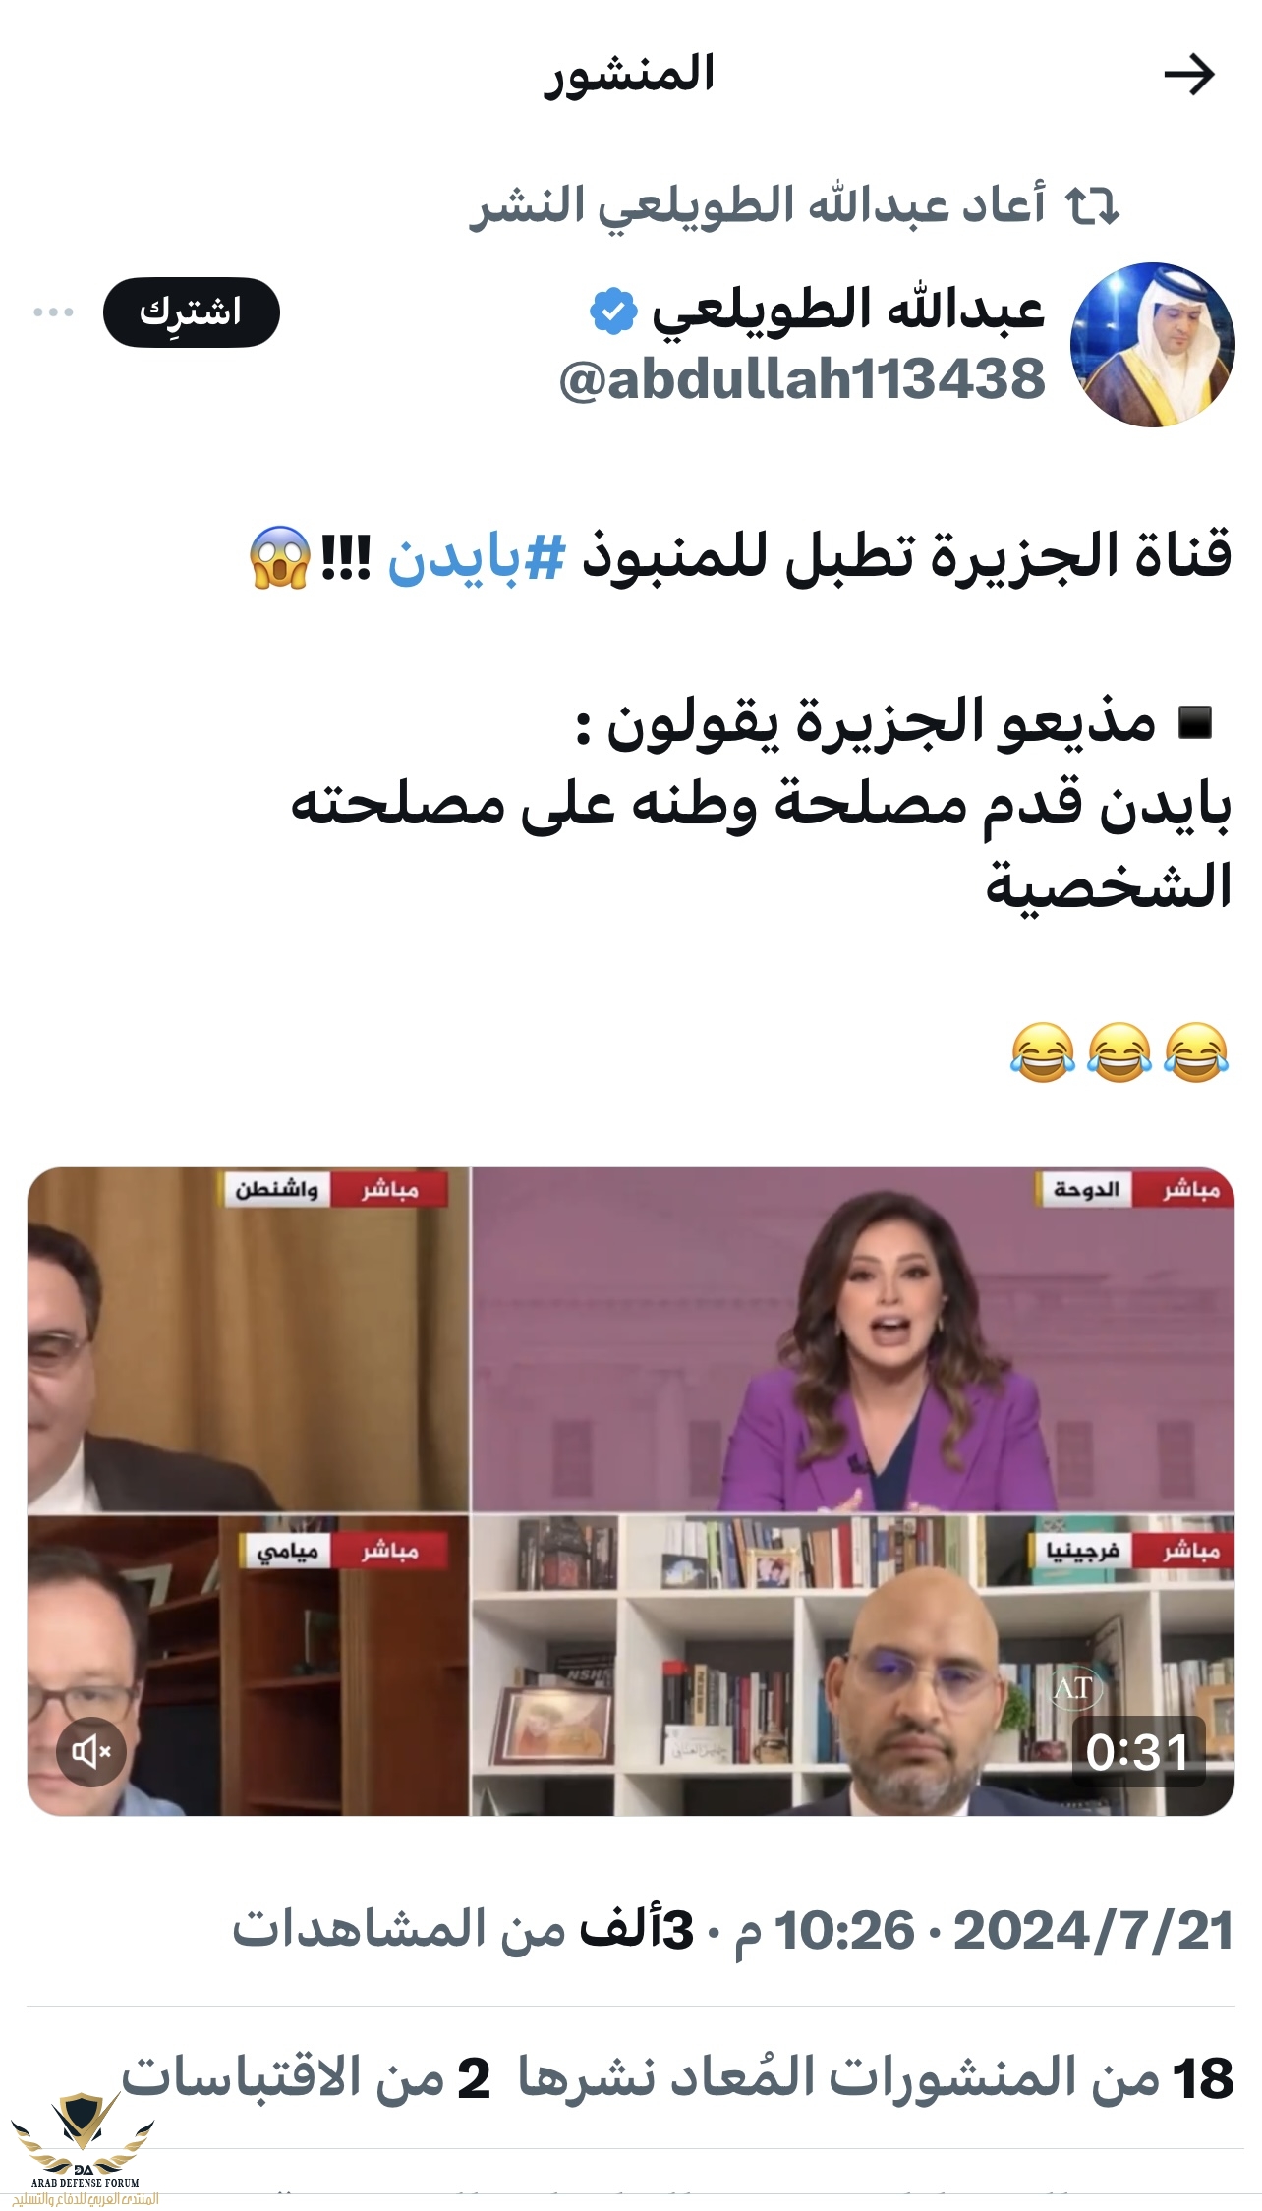The height and width of the screenshot is (2211, 1262).
Task: Click the المنشور page title
Action: [630, 75]
